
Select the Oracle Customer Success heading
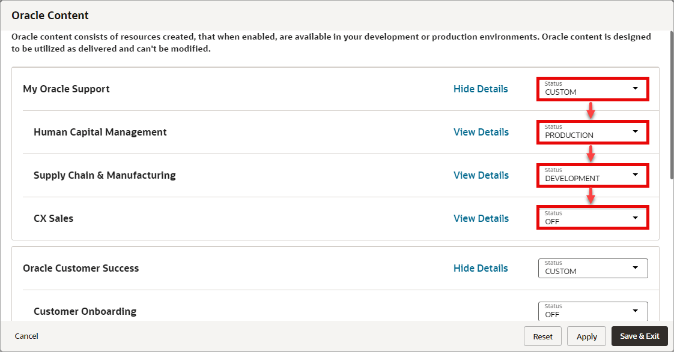(81, 268)
